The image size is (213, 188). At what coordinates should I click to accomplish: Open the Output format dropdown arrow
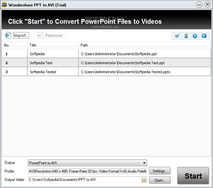(x=144, y=163)
